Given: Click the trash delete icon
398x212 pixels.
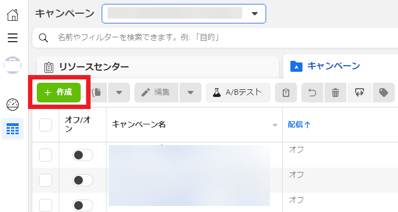Looking at the screenshot, I should pyautogui.click(x=335, y=93).
